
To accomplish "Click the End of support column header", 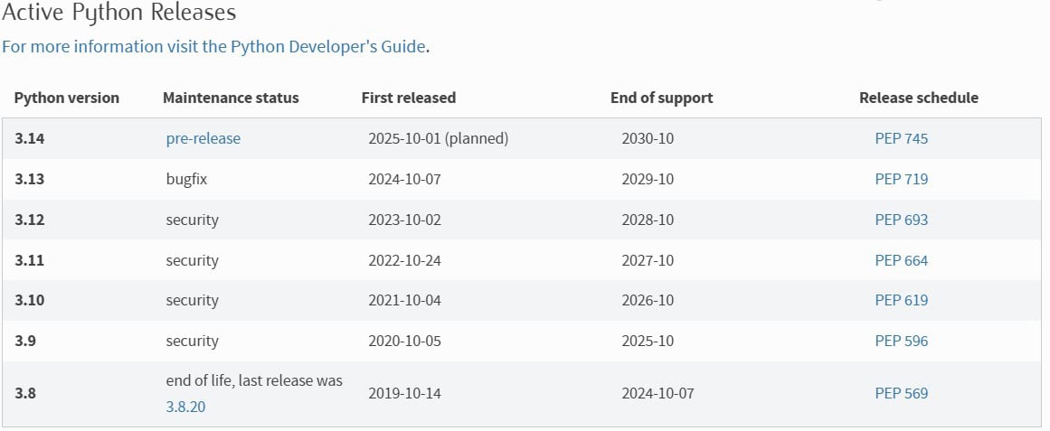I will (x=662, y=98).
